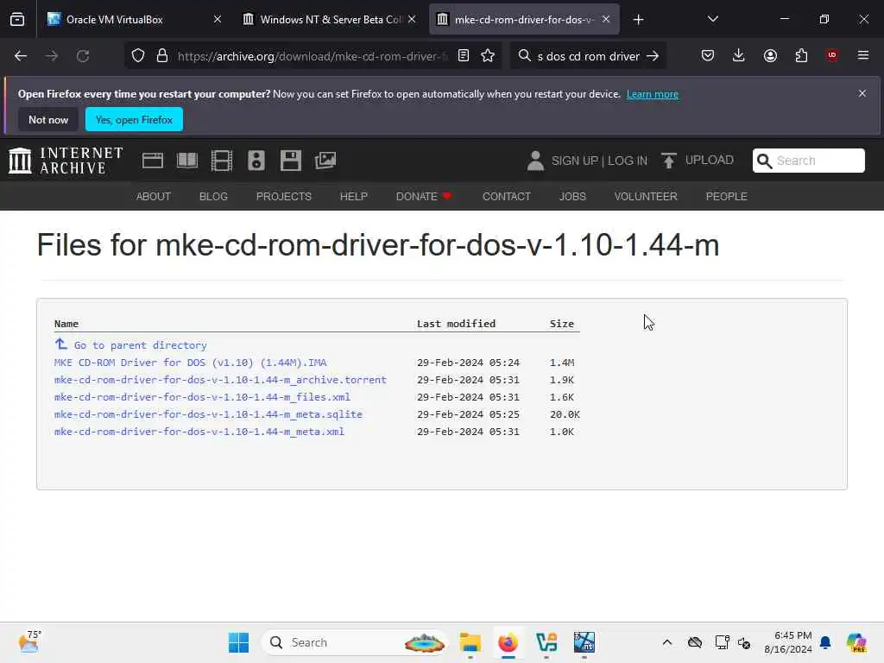This screenshot has width=884, height=663.
Task: Close the mke-cd-rom-driver tab
Action: tap(606, 19)
